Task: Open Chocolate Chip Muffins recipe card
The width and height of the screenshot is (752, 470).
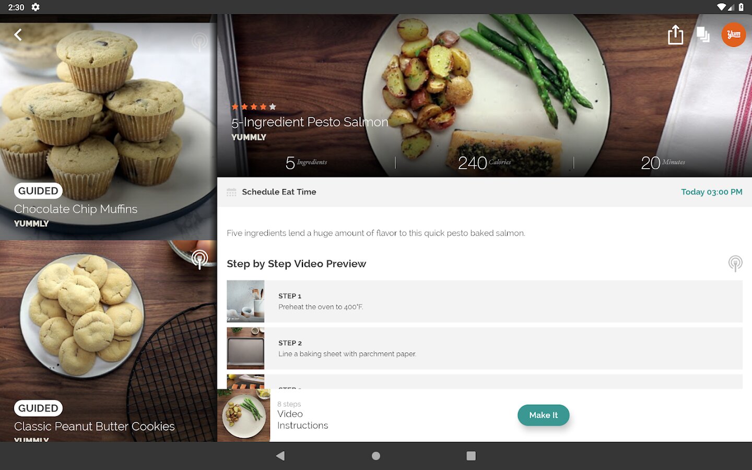Action: (x=109, y=131)
